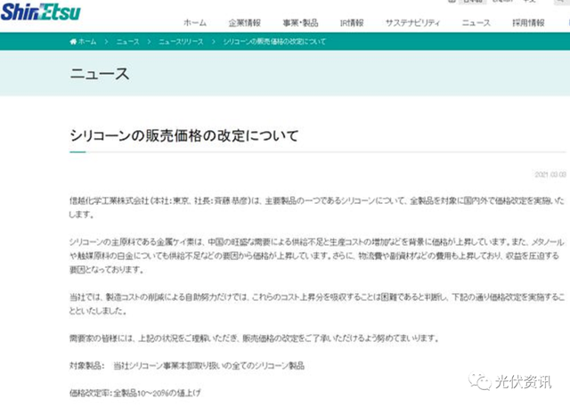
Task: Click the date 2021.03.03
Action: click(550, 175)
